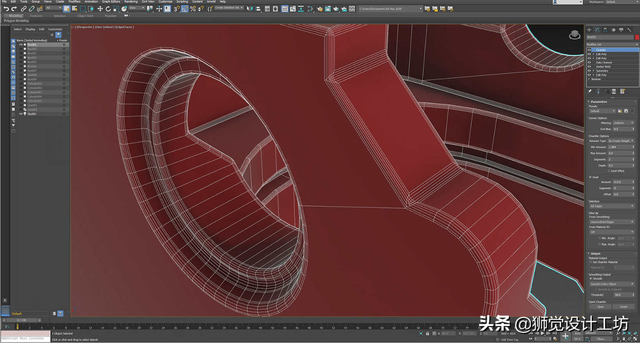Click the Pin Stack icon
The width and height of the screenshot is (640, 343).
[590, 91]
